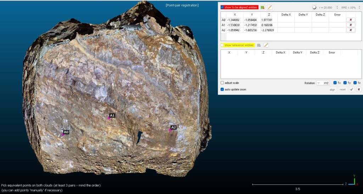Click X value -1.859942 cell
This screenshot has height=194, width=363.
coord(235,30)
